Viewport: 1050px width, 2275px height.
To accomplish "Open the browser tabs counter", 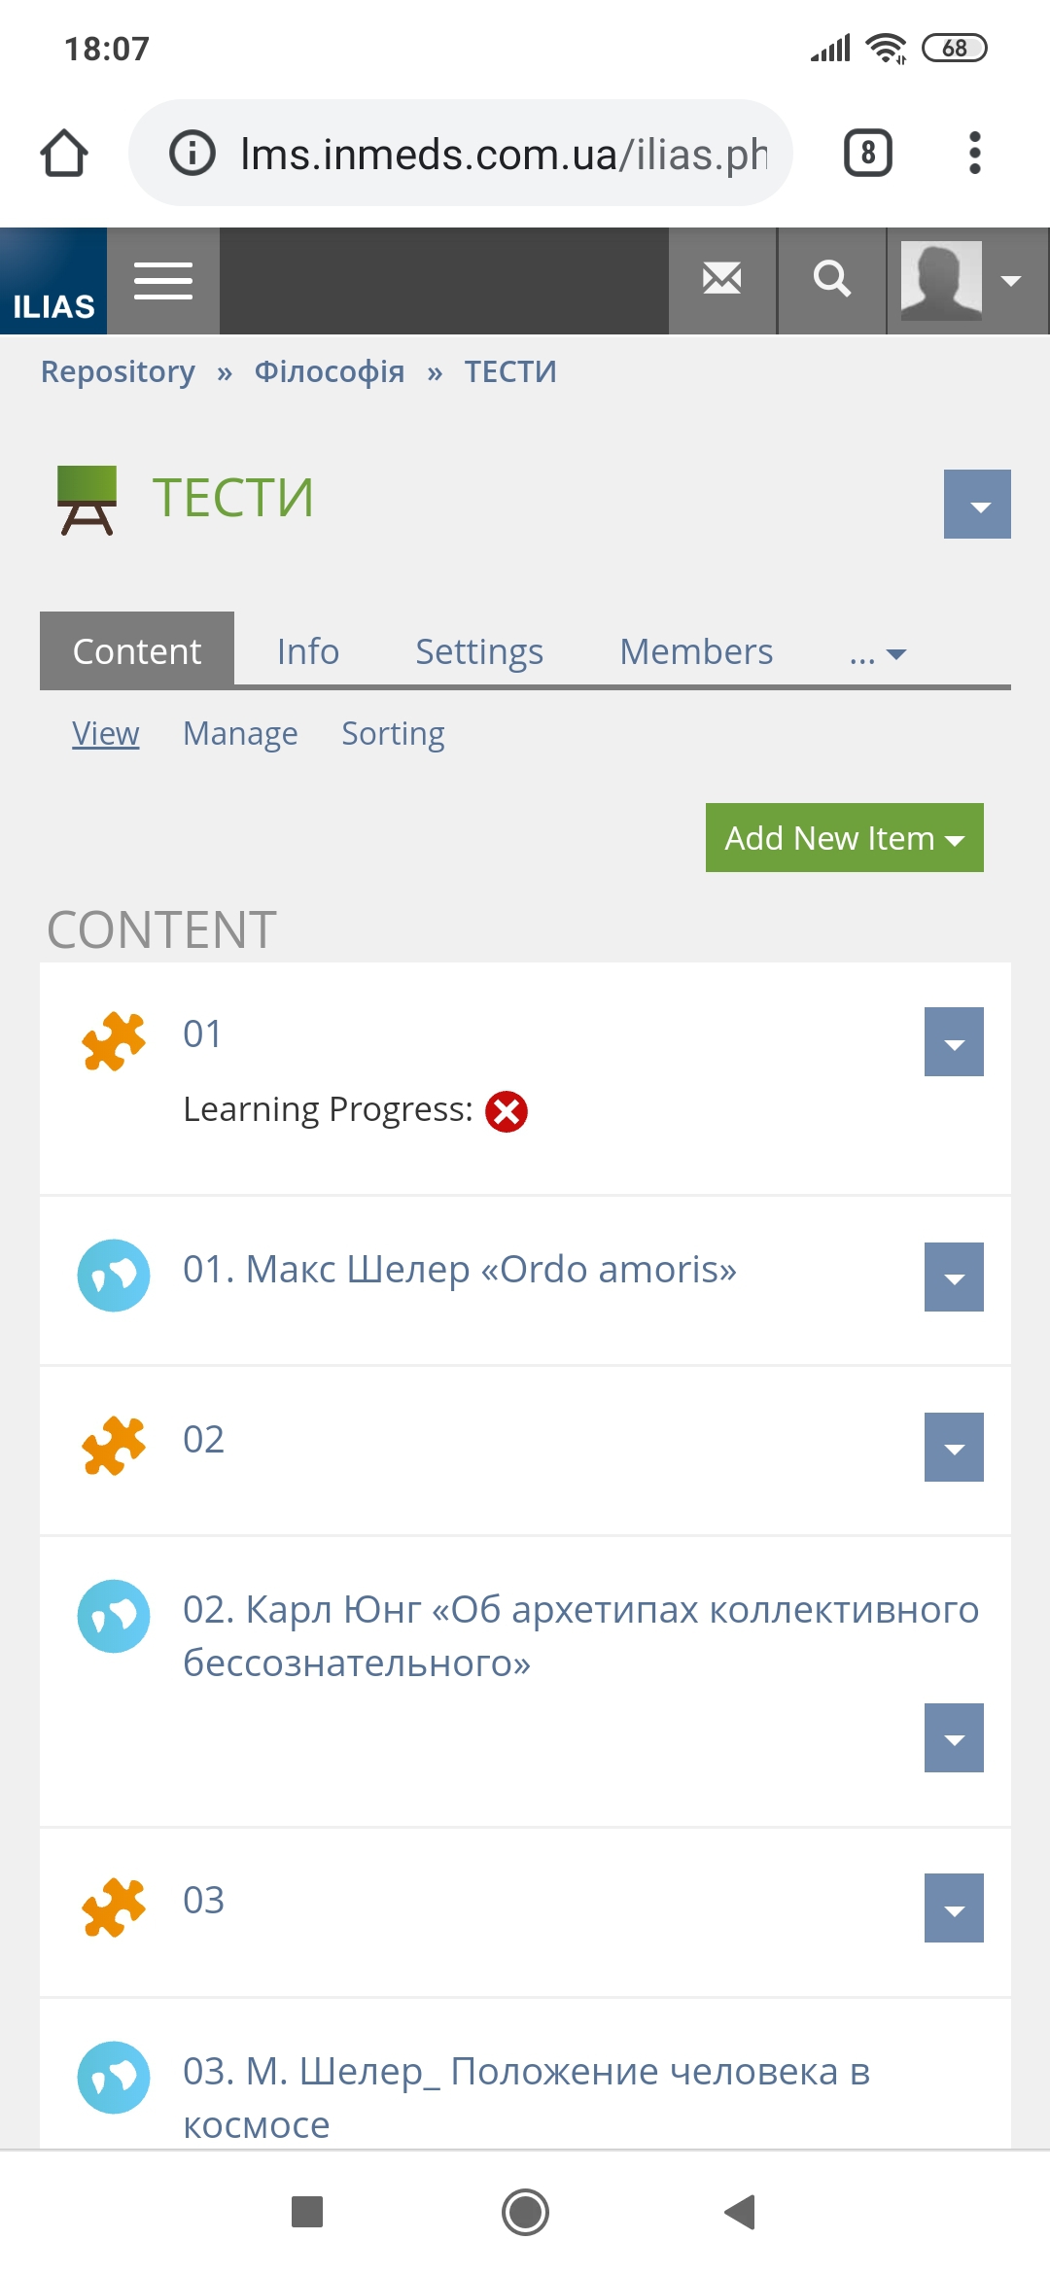I will click(x=868, y=153).
